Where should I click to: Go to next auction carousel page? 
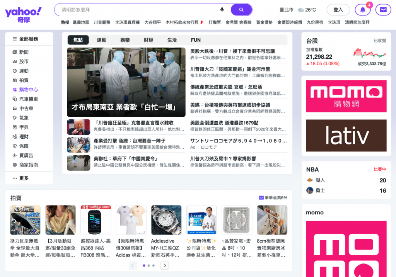pyautogui.click(x=165, y=265)
